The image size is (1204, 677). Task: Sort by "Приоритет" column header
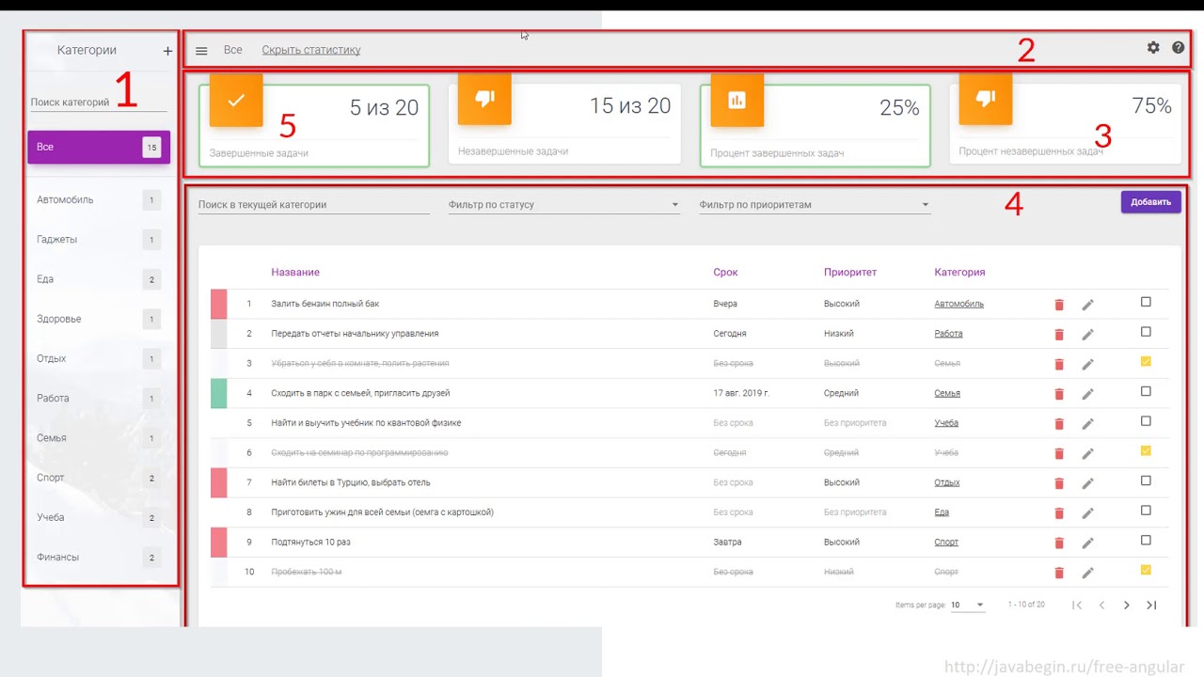point(850,272)
